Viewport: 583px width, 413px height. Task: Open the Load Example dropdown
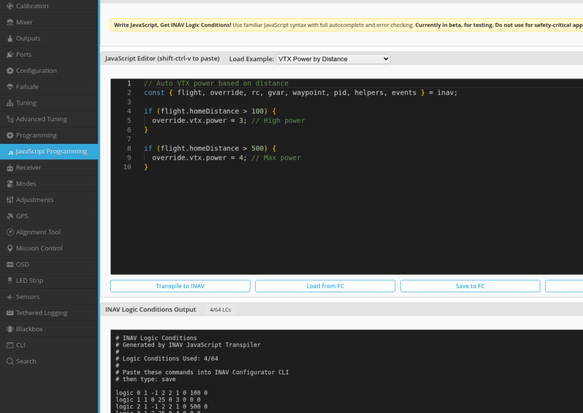click(x=333, y=59)
